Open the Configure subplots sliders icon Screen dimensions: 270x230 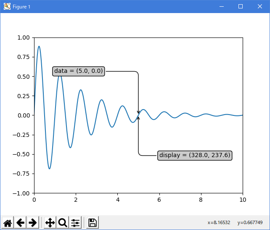click(x=75, y=222)
